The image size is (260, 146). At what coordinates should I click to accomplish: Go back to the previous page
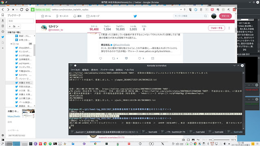[x=3, y=10]
